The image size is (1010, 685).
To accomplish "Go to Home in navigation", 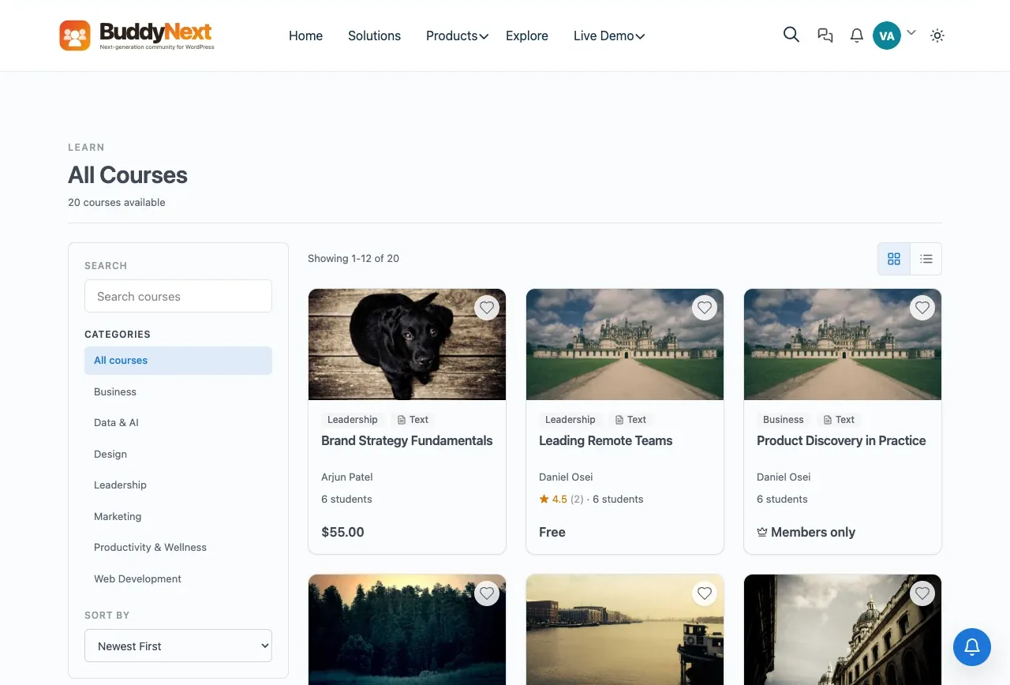I will 305,36.
